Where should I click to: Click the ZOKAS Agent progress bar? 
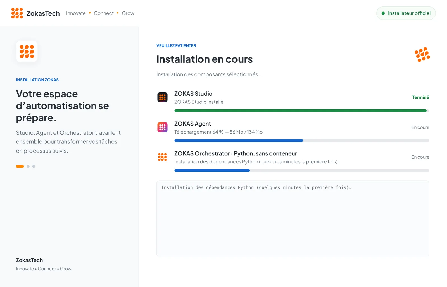click(301, 141)
